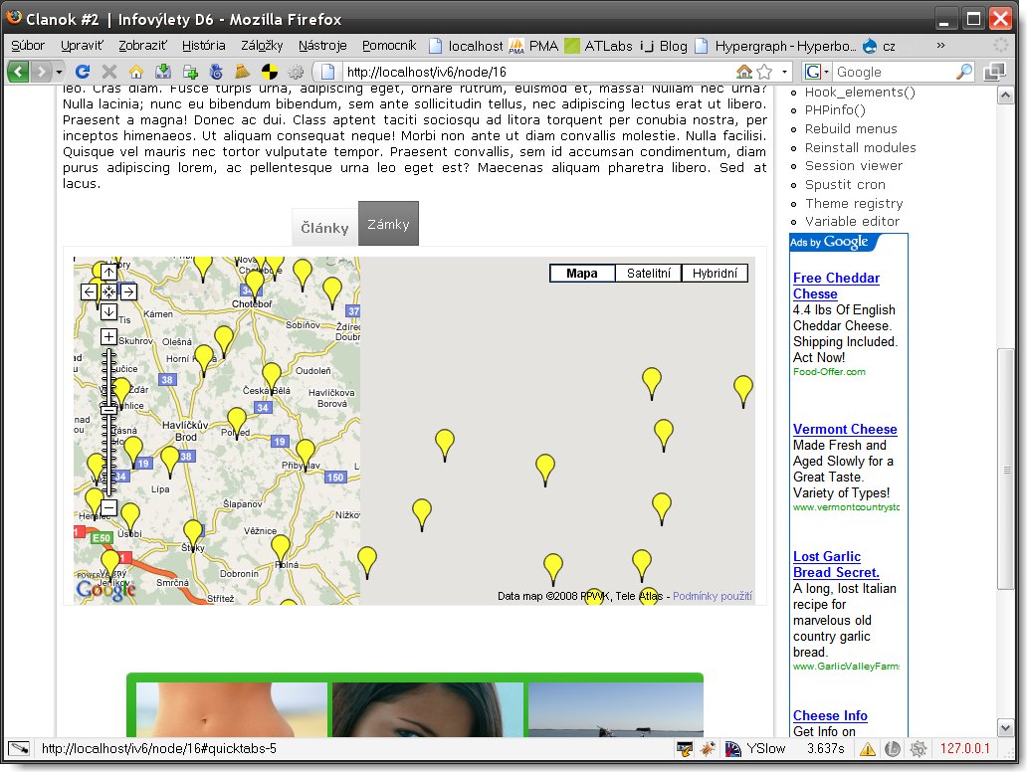Bookmark page with star icon in URL bar
Viewport: 1027px width, 772px height.
pos(764,72)
